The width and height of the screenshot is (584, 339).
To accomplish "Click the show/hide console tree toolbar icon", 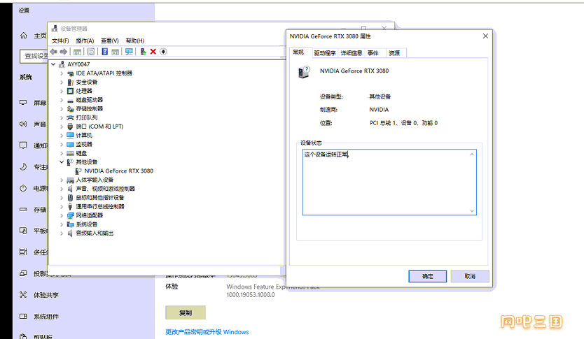I will click(x=77, y=52).
